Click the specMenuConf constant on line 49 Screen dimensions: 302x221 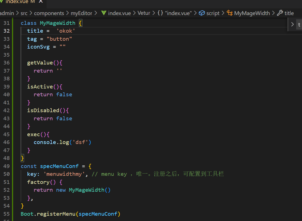[59, 166]
